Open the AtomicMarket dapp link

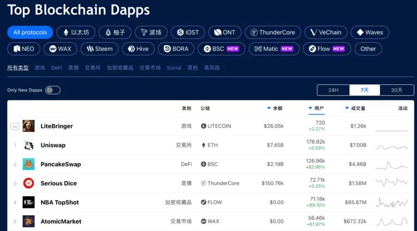pos(61,222)
